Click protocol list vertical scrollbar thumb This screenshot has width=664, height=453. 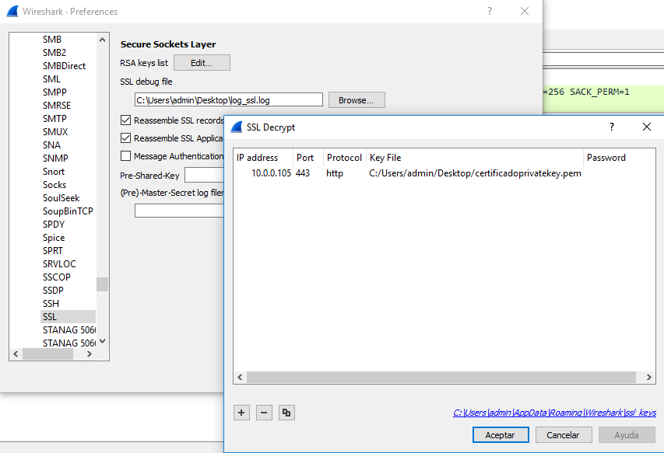pyautogui.click(x=102, y=284)
